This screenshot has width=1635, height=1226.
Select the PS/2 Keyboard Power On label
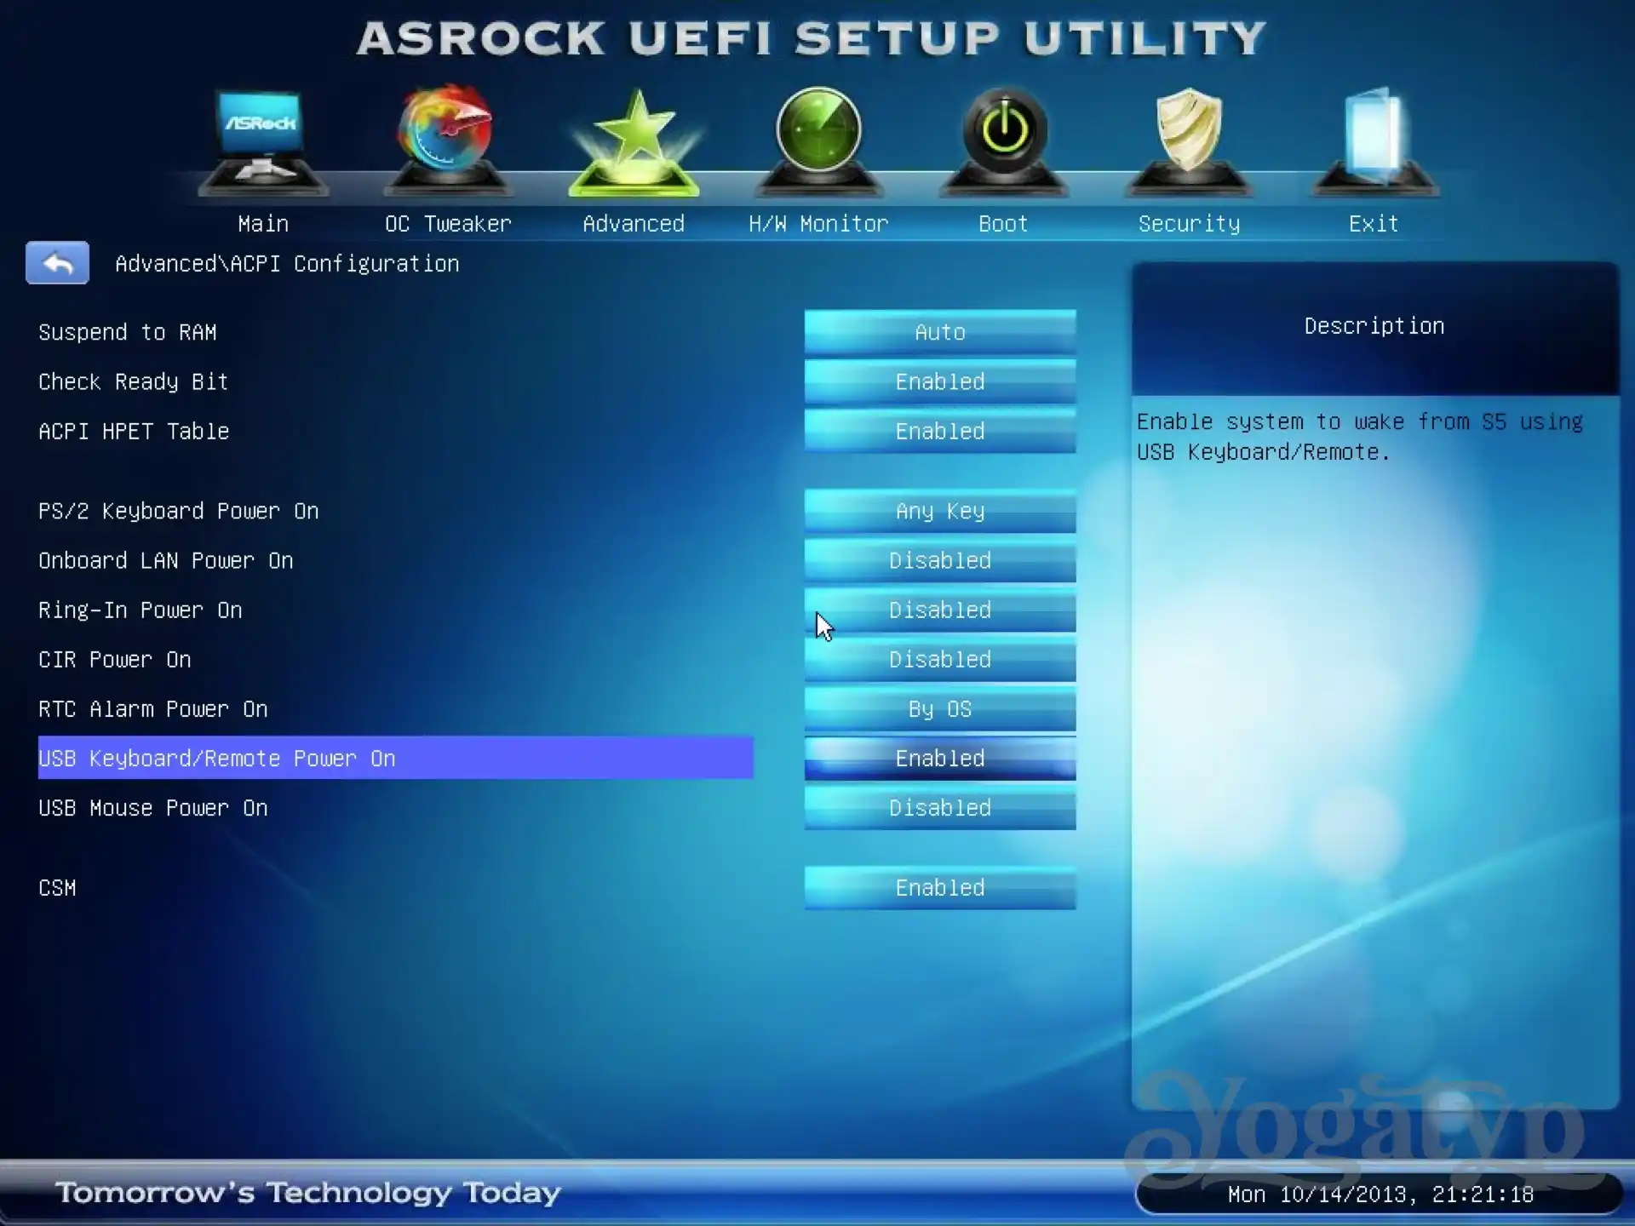click(179, 511)
